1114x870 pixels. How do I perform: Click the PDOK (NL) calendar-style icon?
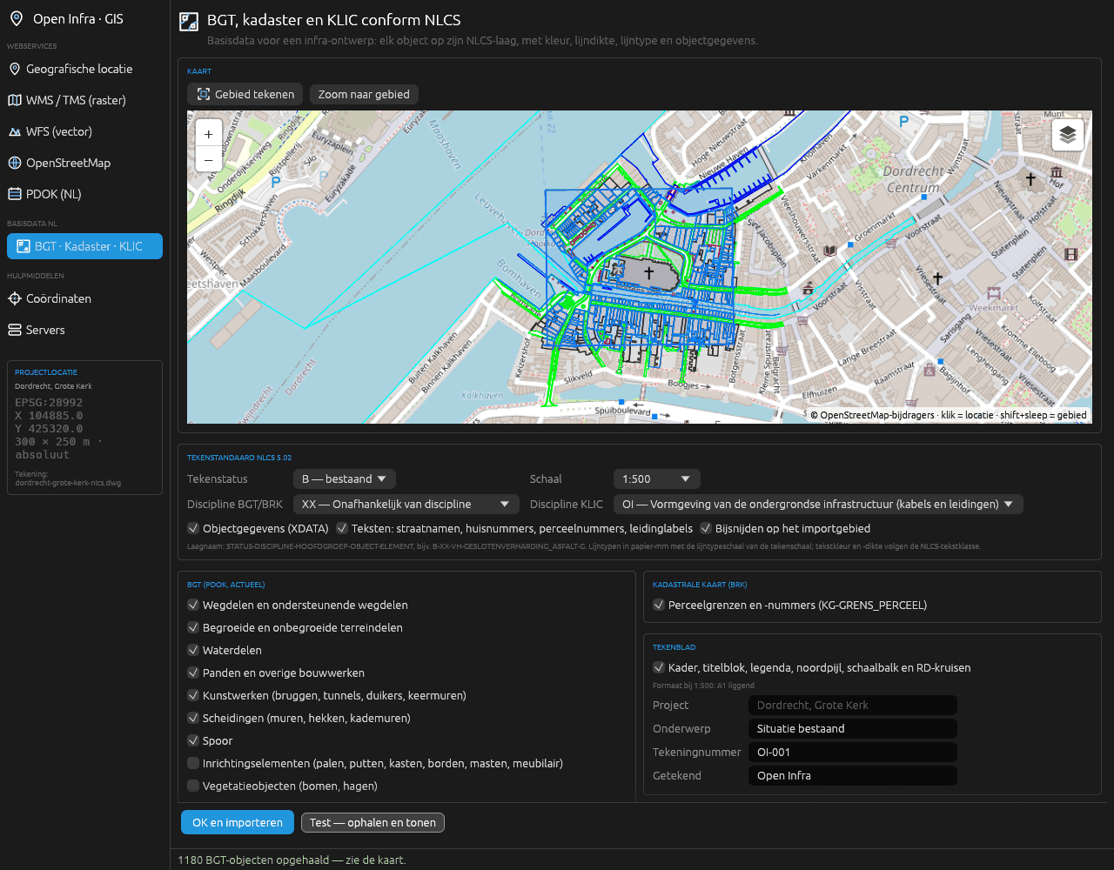[x=15, y=194]
